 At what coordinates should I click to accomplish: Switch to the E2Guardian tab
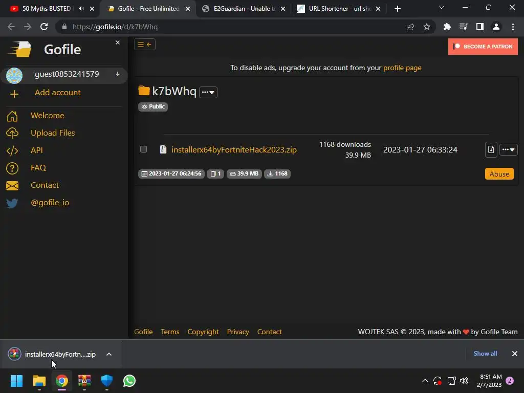click(x=244, y=9)
